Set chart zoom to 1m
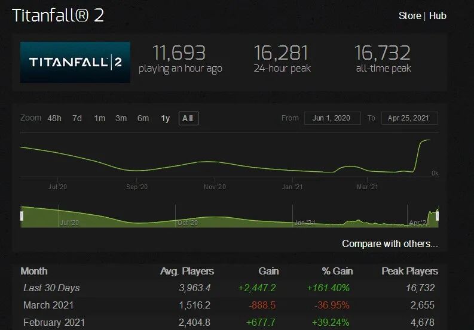Viewport: 474px width, 330px height. tap(100, 118)
